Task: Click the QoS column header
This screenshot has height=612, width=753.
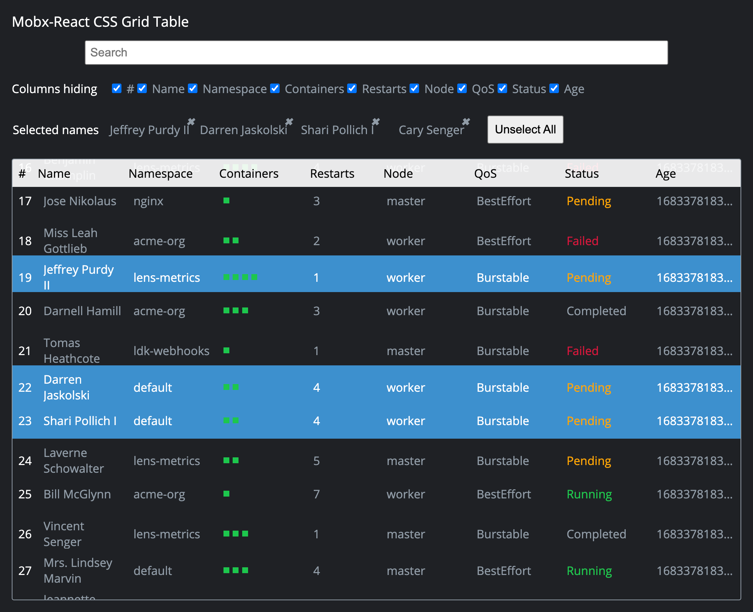Action: [485, 173]
